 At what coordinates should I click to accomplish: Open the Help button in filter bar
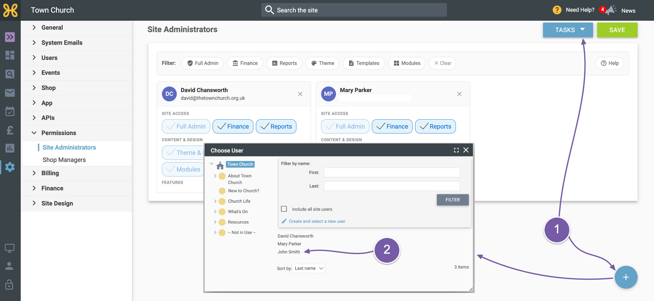pos(610,63)
